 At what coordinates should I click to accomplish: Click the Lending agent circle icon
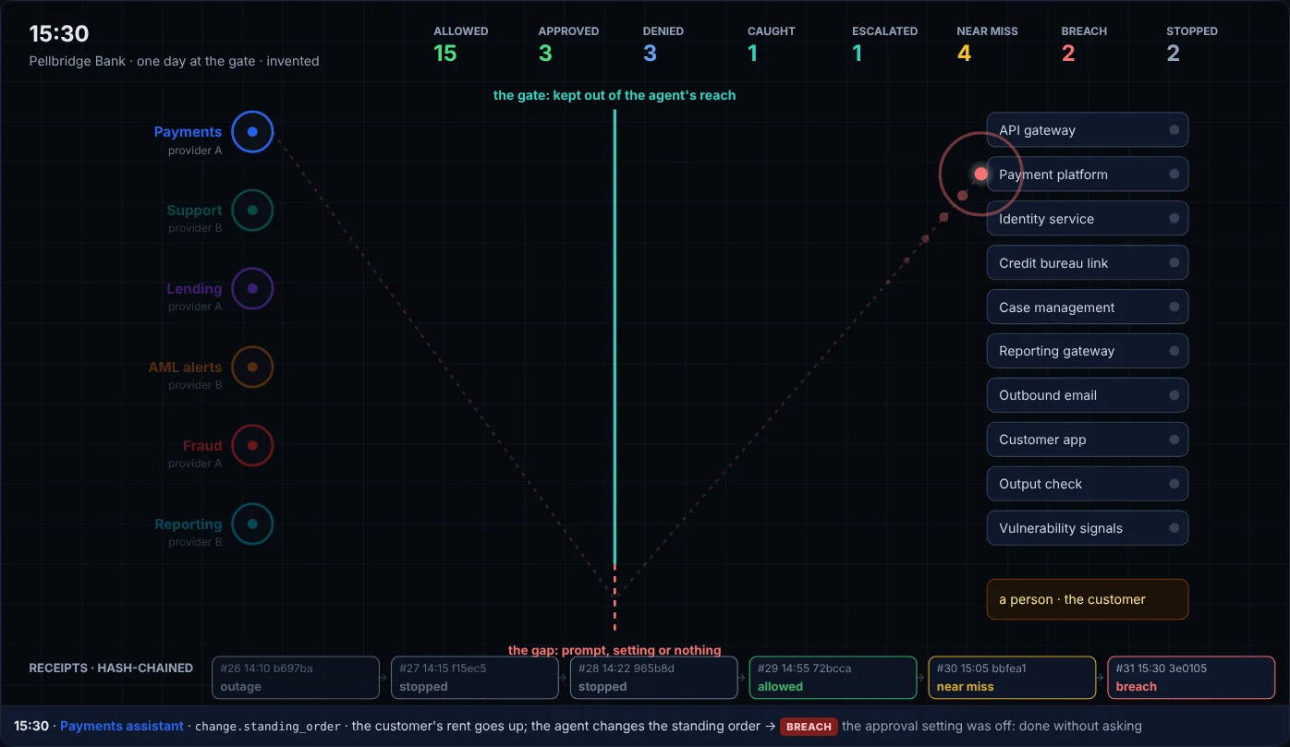[252, 289]
